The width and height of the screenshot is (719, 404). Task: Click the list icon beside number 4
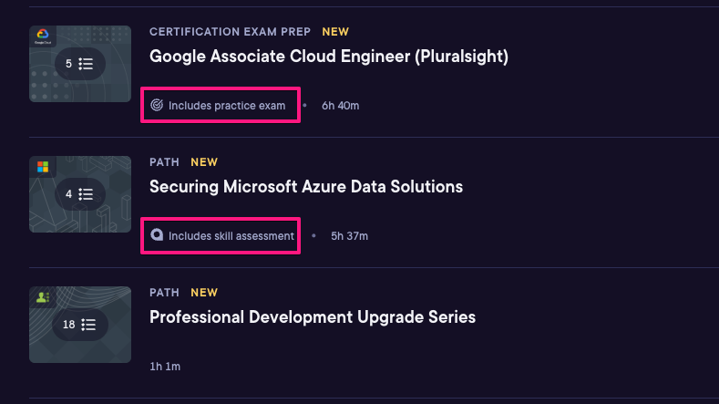tap(87, 194)
